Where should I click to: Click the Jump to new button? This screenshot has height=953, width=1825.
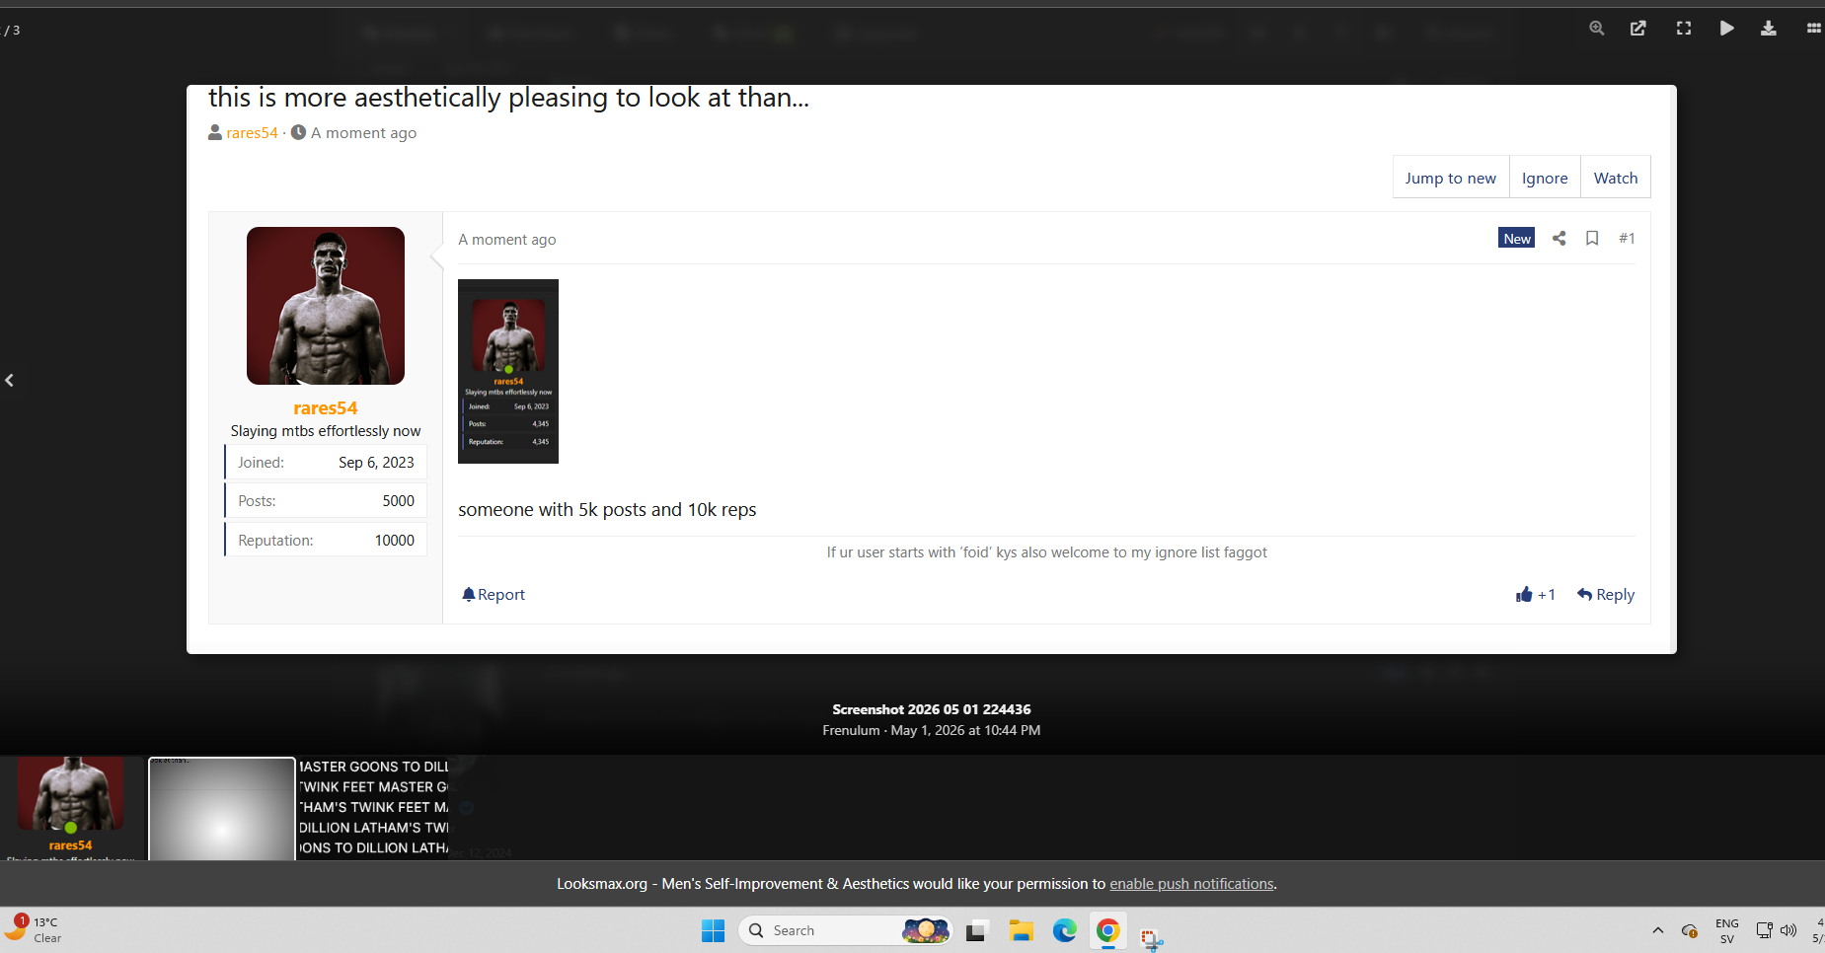click(1451, 178)
